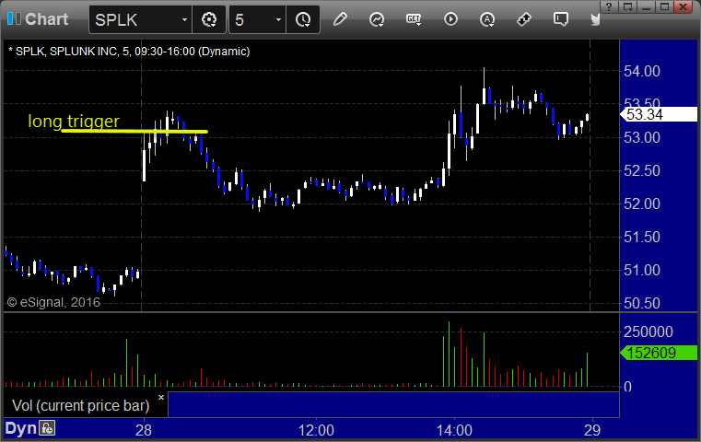This screenshot has width=701, height=442.
Task: Open the window pop-out menu button
Action: pos(628,6)
